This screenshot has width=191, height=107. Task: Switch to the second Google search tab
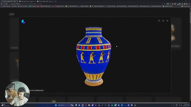27,1
